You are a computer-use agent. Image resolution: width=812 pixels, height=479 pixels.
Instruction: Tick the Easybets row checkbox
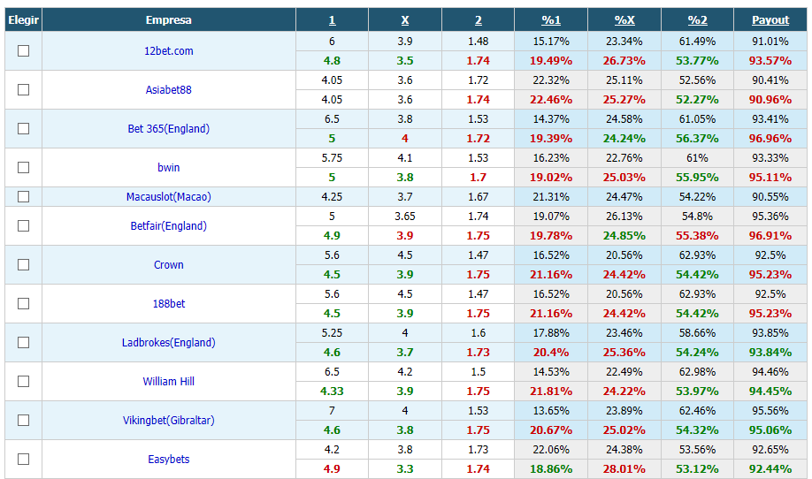(23, 459)
